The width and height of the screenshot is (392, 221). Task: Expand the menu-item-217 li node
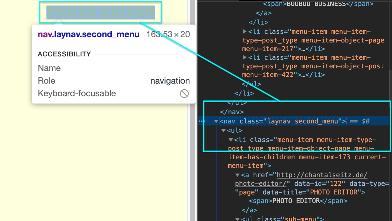pos(245,32)
